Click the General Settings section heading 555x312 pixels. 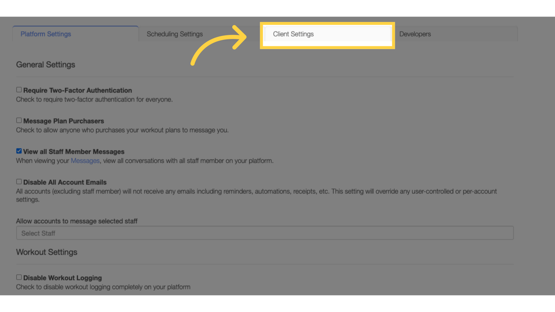point(45,65)
